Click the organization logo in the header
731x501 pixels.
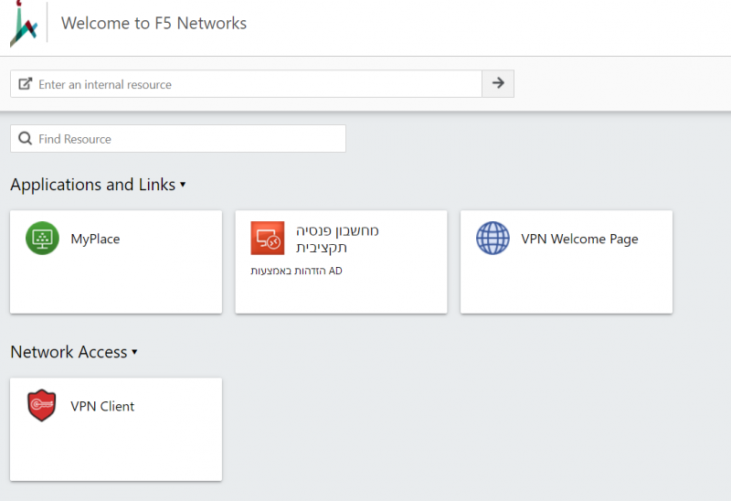24,24
